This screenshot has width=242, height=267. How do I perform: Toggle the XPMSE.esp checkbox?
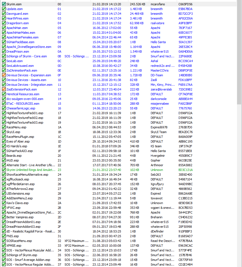pyautogui.click(x=4, y=246)
